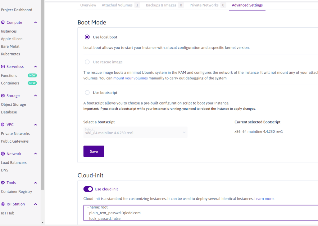318x226 pixels.
Task: Choose the Use bootscript option
Action: (87, 92)
